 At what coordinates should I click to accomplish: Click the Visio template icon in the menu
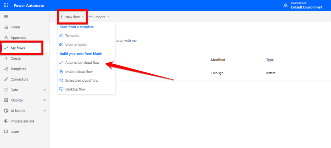point(61,45)
